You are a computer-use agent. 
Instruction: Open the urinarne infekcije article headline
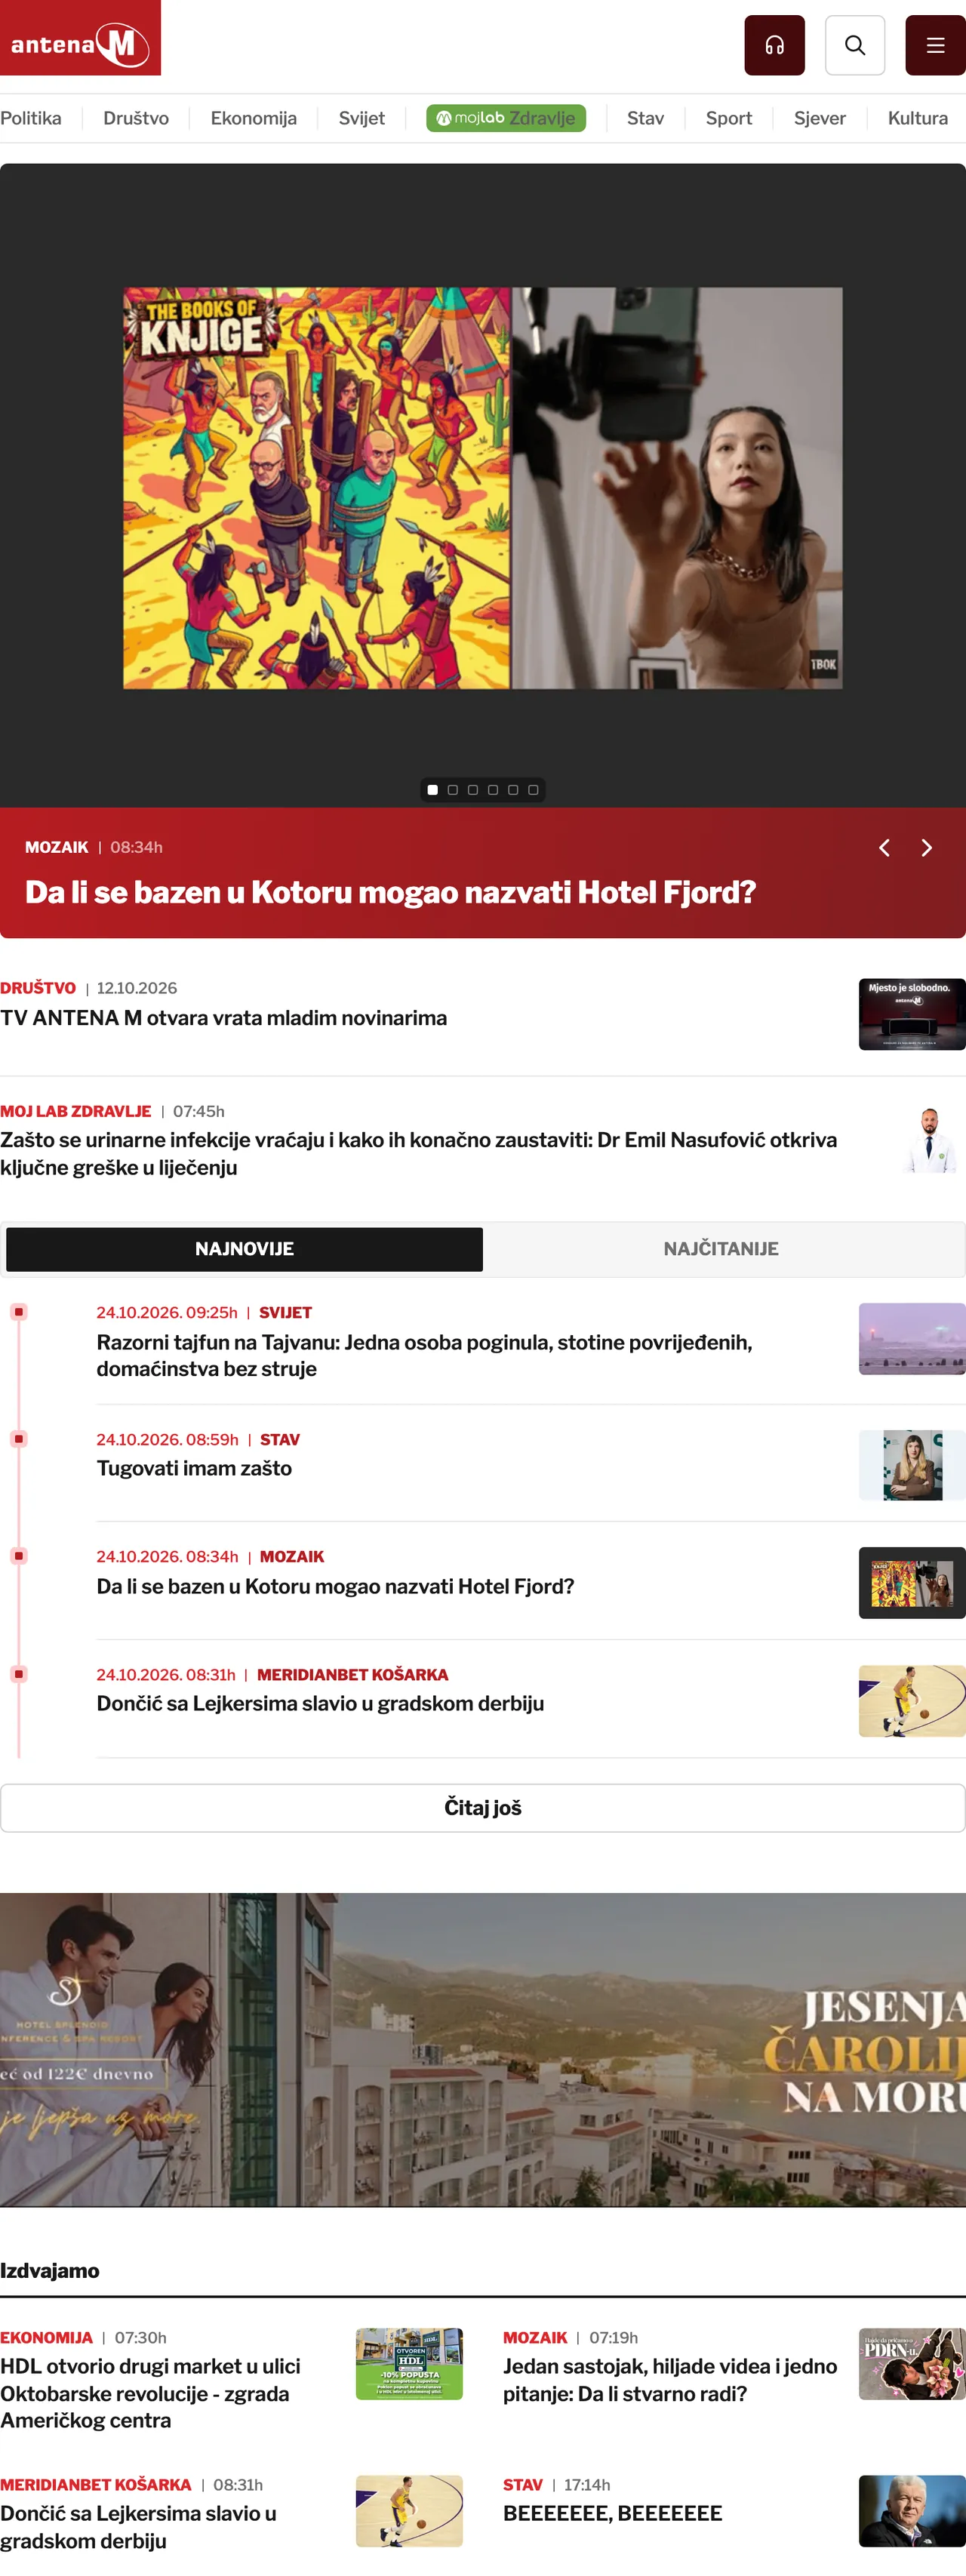click(419, 1154)
